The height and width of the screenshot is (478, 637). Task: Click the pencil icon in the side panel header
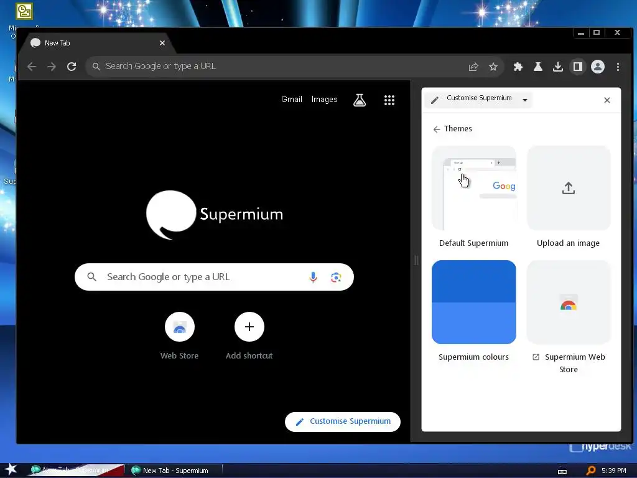point(435,100)
